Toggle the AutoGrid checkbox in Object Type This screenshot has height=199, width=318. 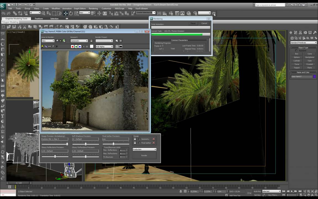[296, 51]
